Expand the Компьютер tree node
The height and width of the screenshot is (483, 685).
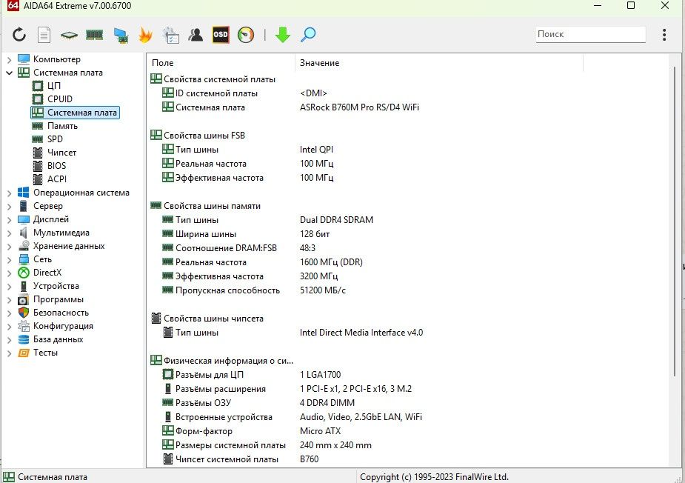tap(9, 59)
